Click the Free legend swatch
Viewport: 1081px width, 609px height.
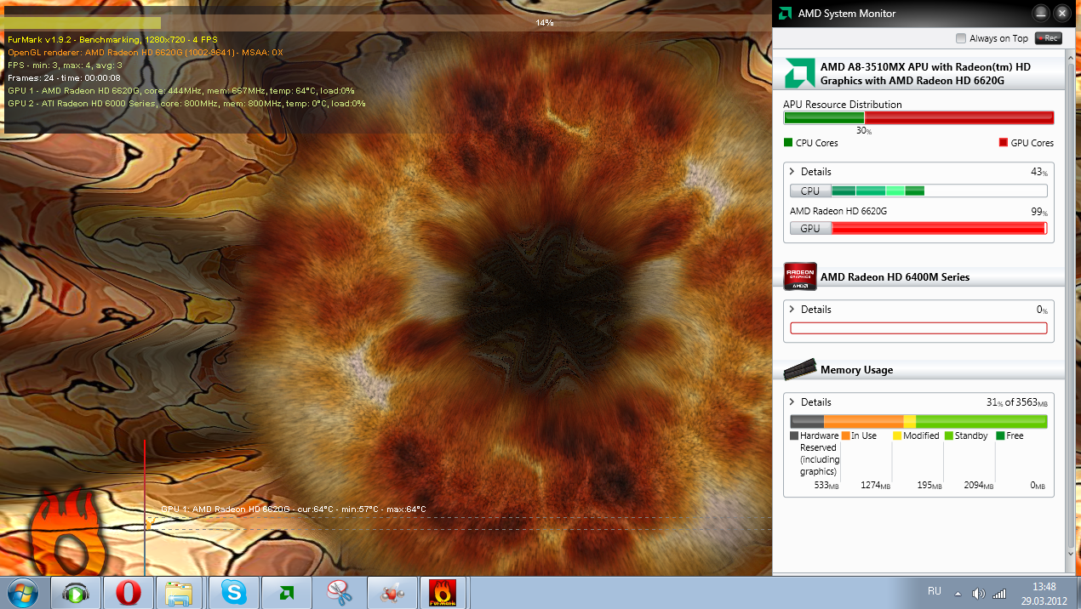click(1000, 435)
